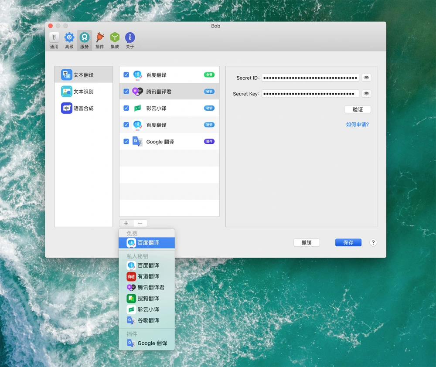Open help with question mark button
The height and width of the screenshot is (367, 436).
[x=373, y=242]
